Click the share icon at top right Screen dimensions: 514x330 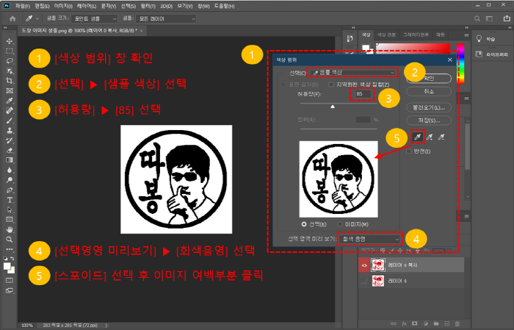[x=507, y=18]
